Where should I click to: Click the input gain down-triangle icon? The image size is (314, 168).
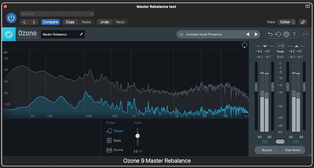tap(265, 46)
